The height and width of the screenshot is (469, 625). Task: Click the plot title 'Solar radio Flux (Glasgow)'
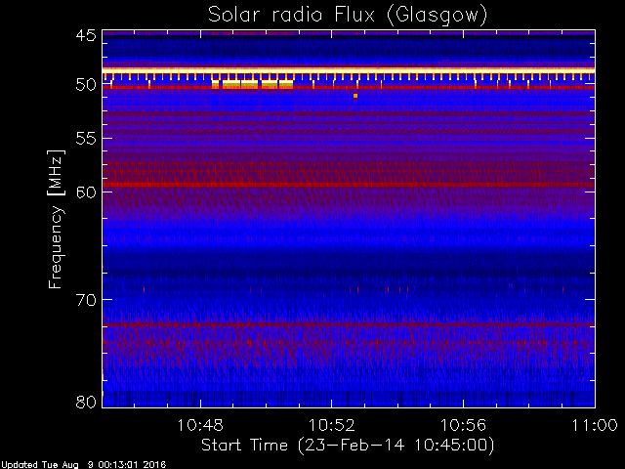348,16
